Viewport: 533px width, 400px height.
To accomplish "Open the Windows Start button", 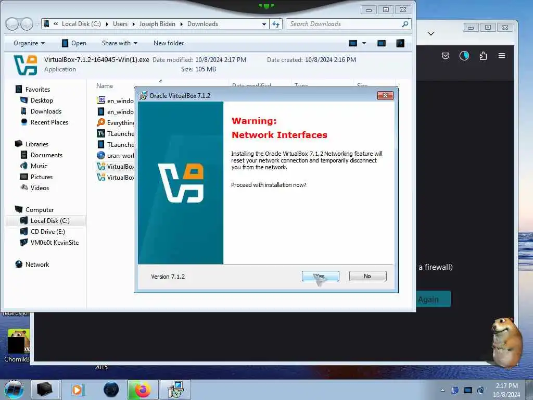I will coord(14,390).
